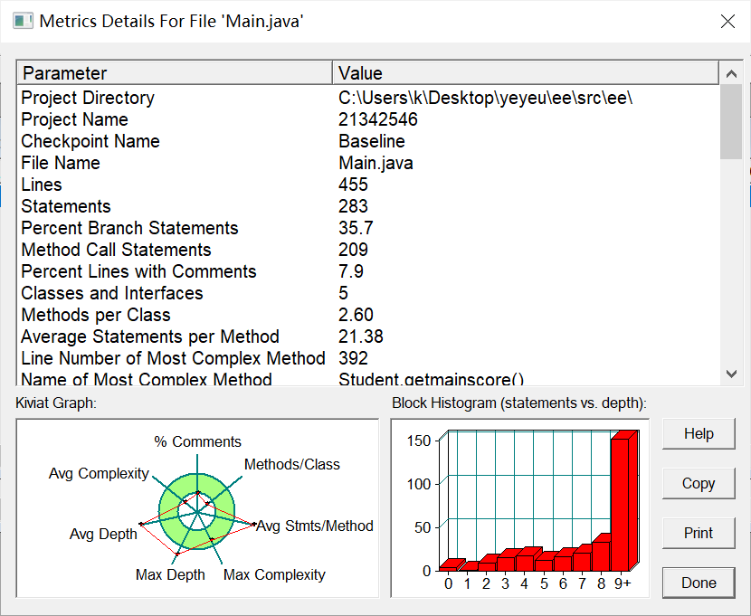Click the Parameter column header
Image resolution: width=751 pixels, height=616 pixels.
tap(176, 73)
